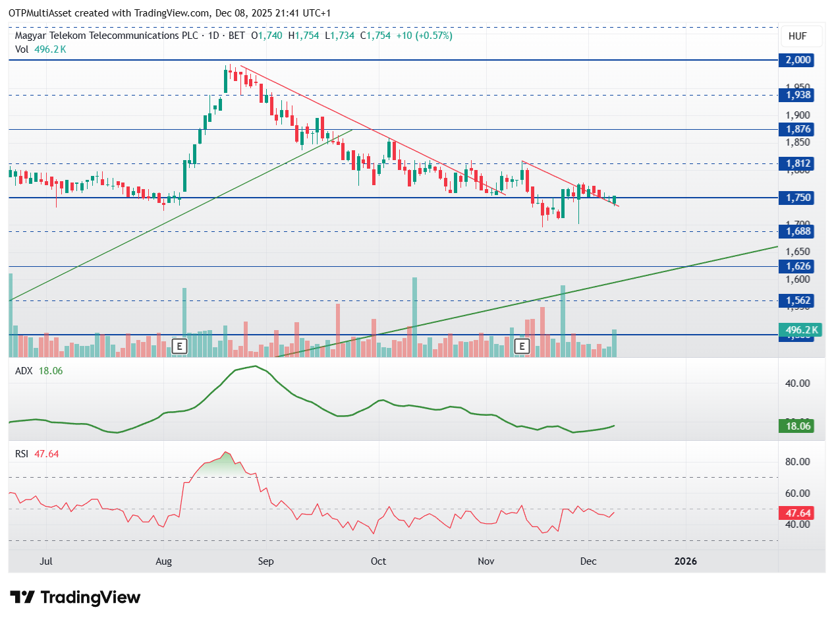This screenshot has height=622, width=834.
Task: Select the 1,812 price level tag
Action: 796,163
